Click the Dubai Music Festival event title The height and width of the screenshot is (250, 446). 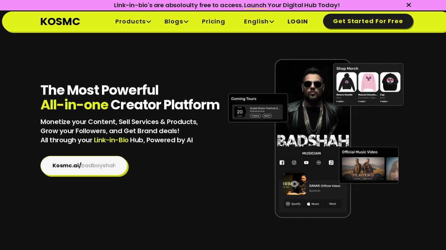click(x=265, y=108)
